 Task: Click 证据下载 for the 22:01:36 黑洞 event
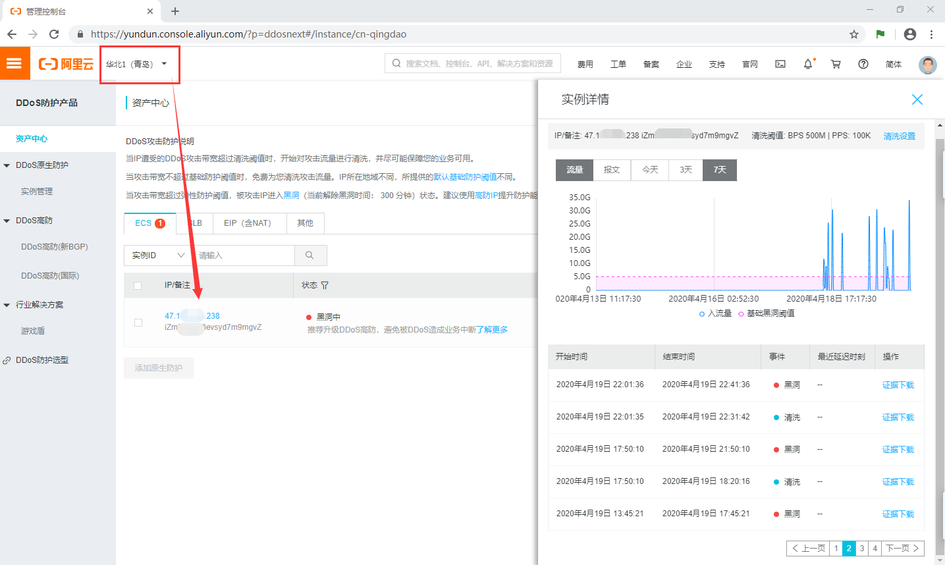point(898,385)
